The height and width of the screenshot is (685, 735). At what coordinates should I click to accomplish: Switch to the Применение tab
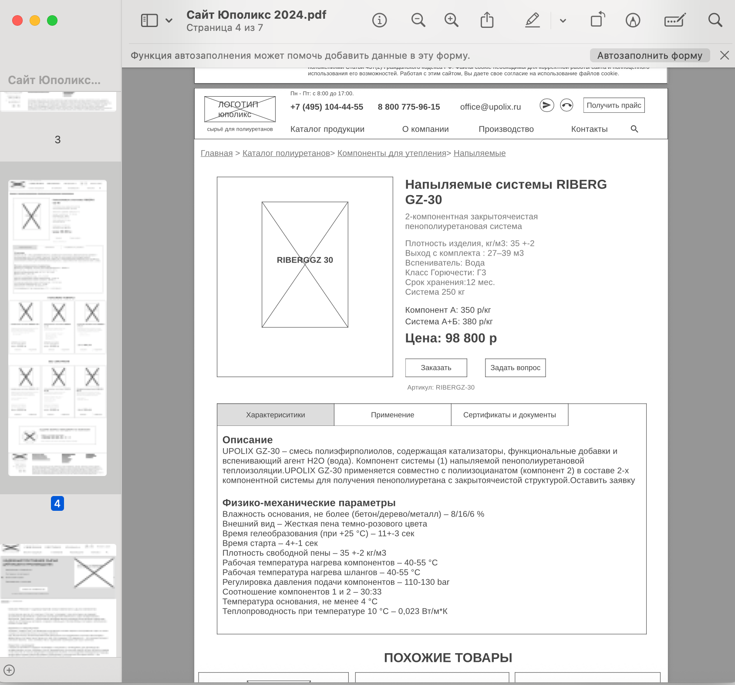pos(393,415)
